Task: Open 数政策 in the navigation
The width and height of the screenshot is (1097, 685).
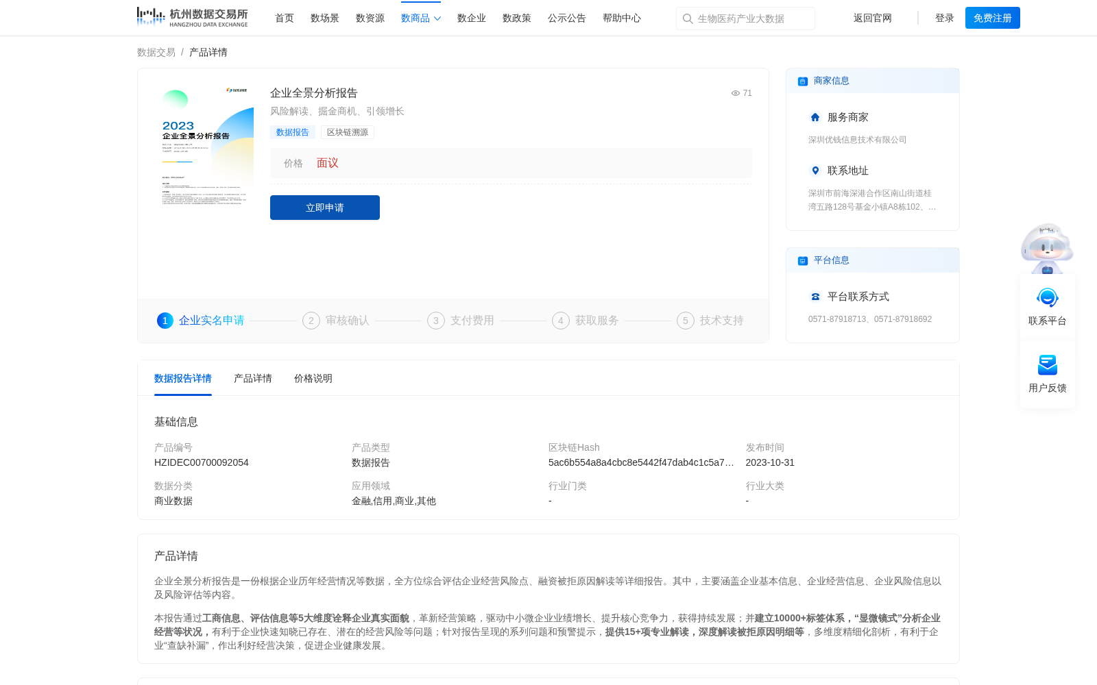Action: click(517, 18)
